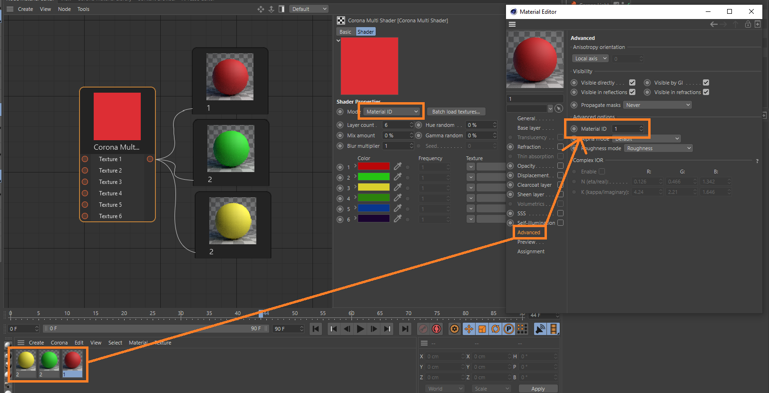Open keyframe selection gear icon
The height and width of the screenshot is (393, 769).
(x=455, y=329)
